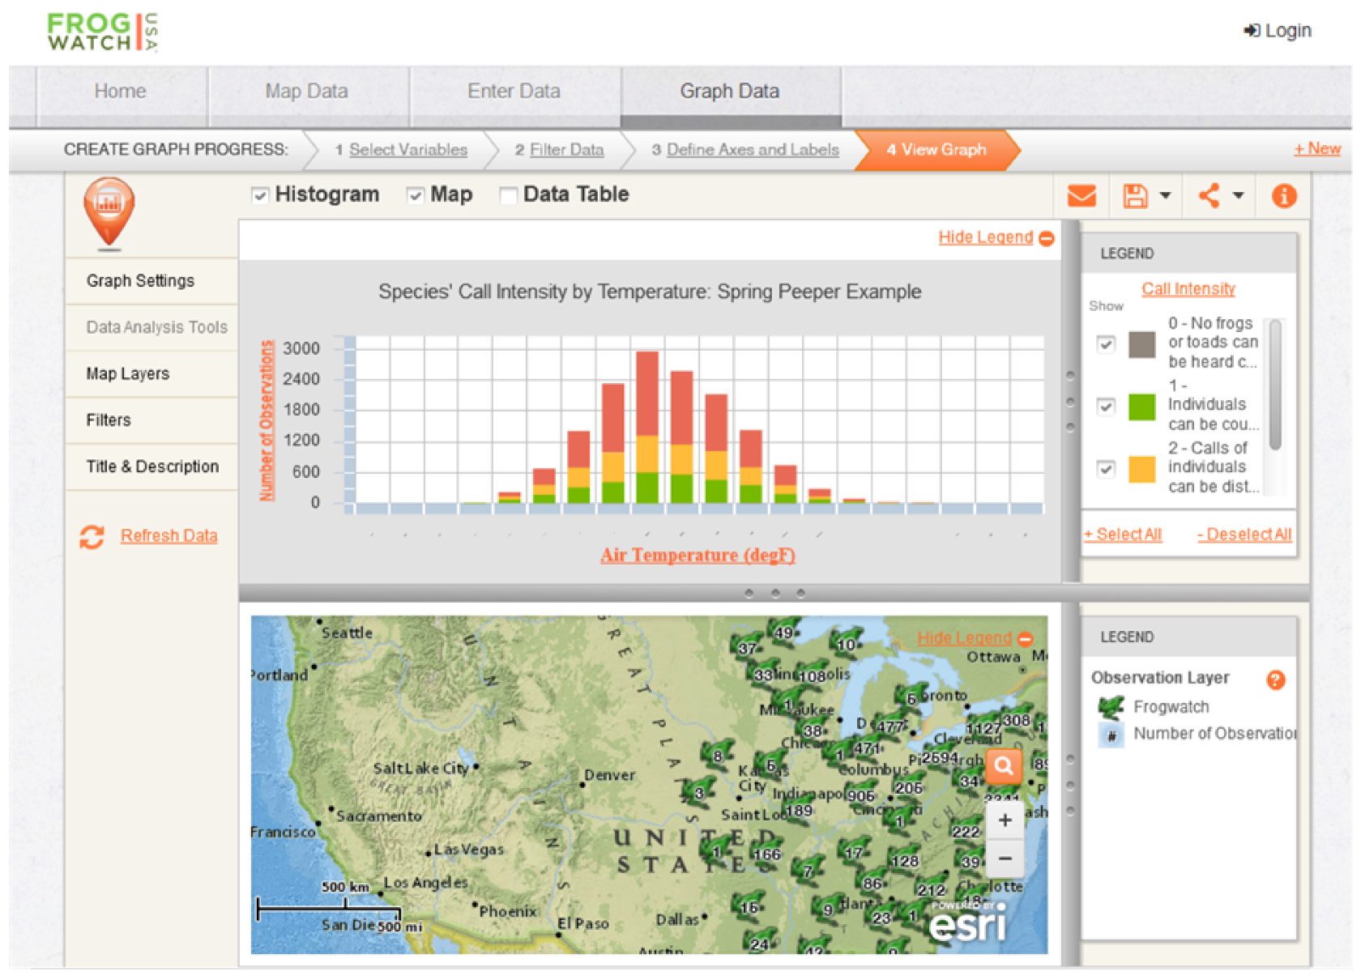This screenshot has width=1361, height=980.
Task: Switch to the Map Data tab
Action: point(306,92)
